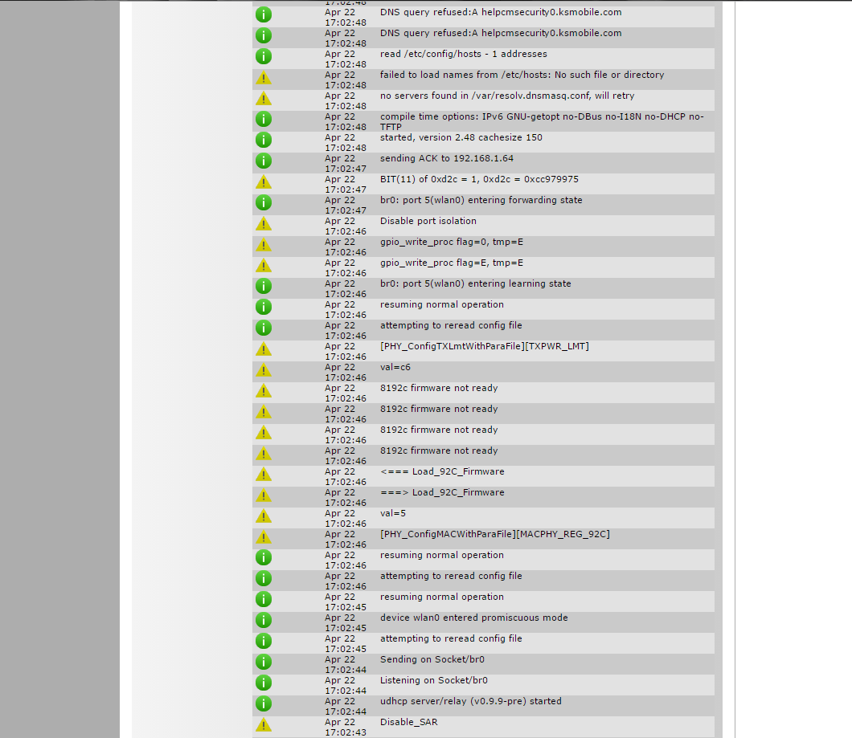Click timestamp 'Apr 22 17:02:43' on Disable_SAR row
Screen dimensions: 852x738
[x=346, y=727]
